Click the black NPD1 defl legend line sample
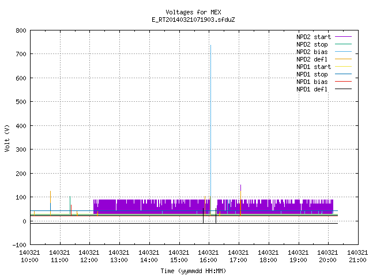Image resolution: width=369 pixels, height=276 pixels. click(344, 89)
